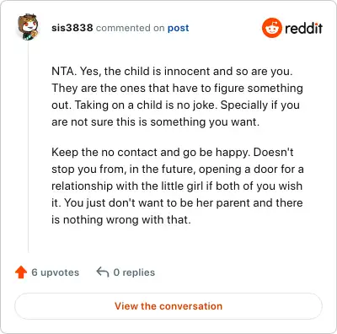Open the sis3838 username profile link
This screenshot has height=334, width=337.
pos(72,28)
